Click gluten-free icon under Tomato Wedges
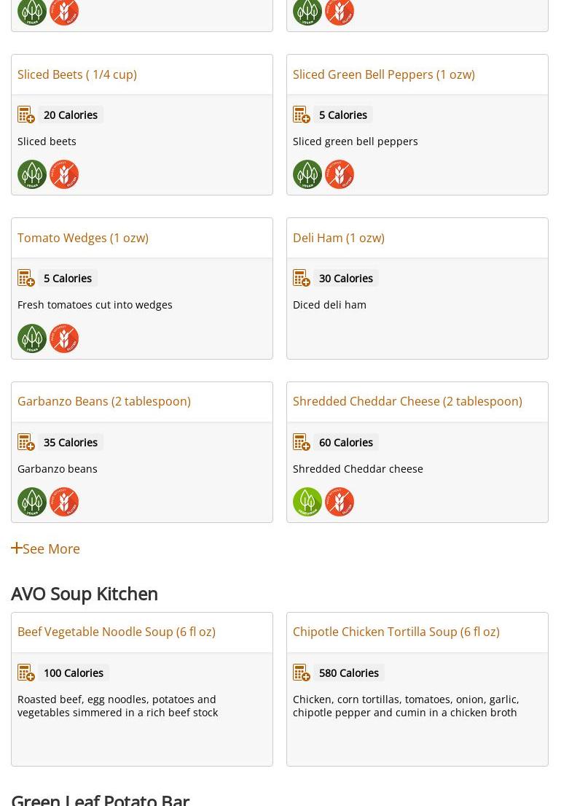This screenshot has width=561, height=806. click(64, 338)
